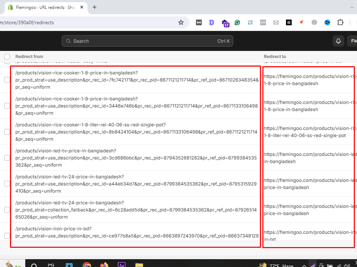Open Google Chrome from the taskbar
Viewport: 357px width, 267px height.
tap(87, 265)
